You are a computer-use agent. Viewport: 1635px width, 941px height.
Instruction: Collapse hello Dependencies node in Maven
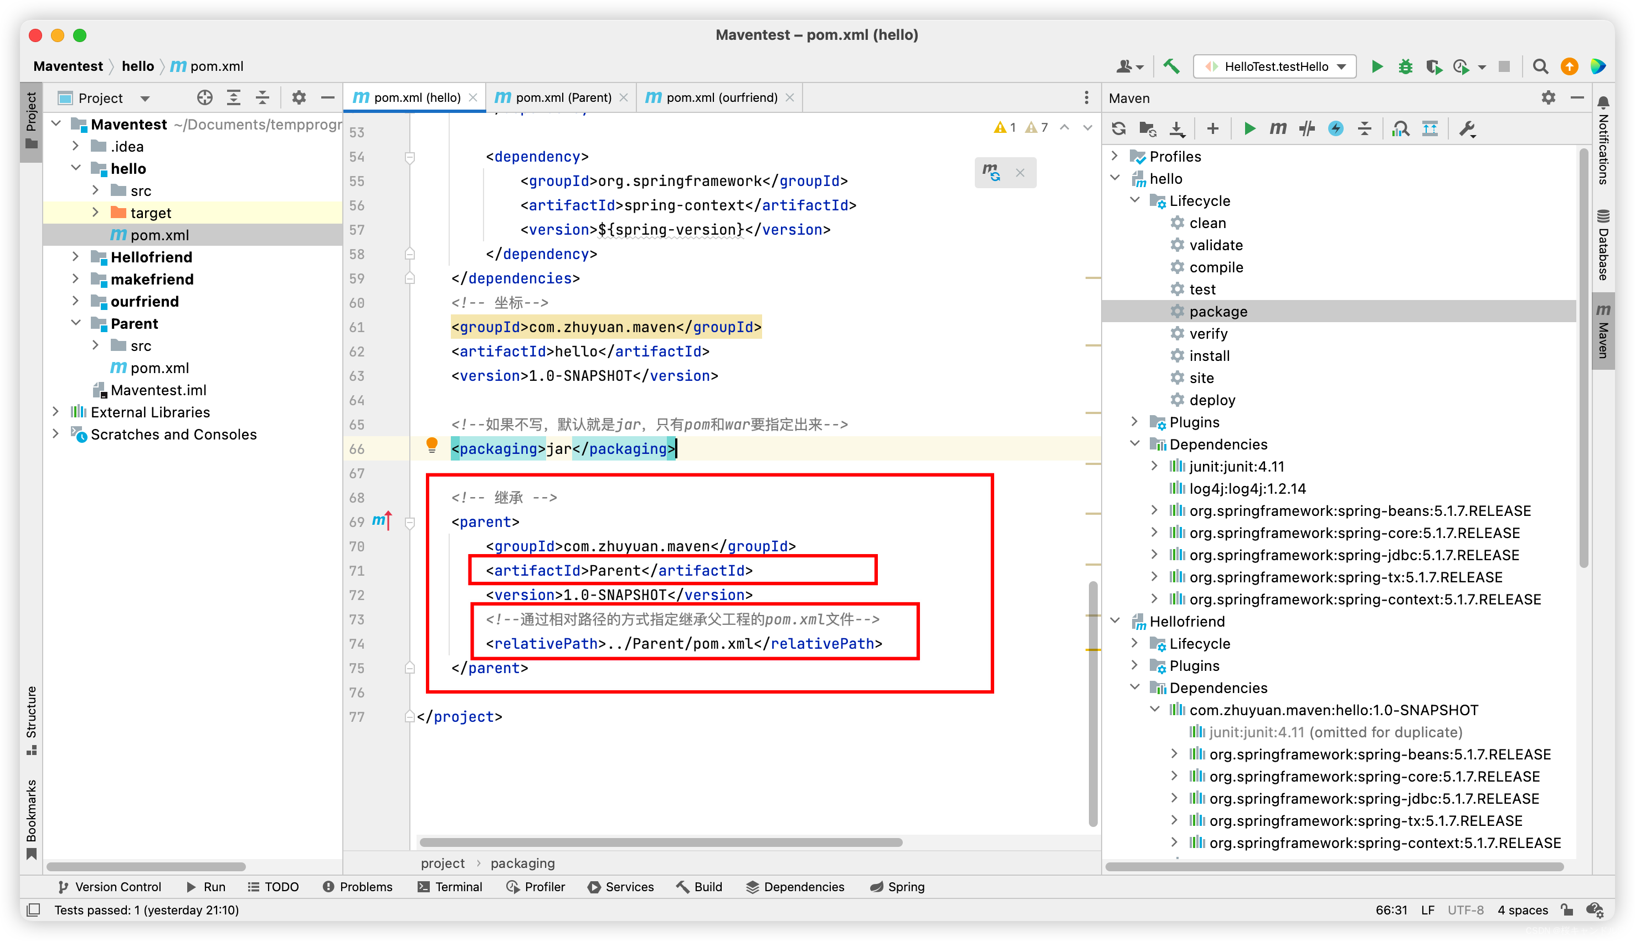(1135, 443)
